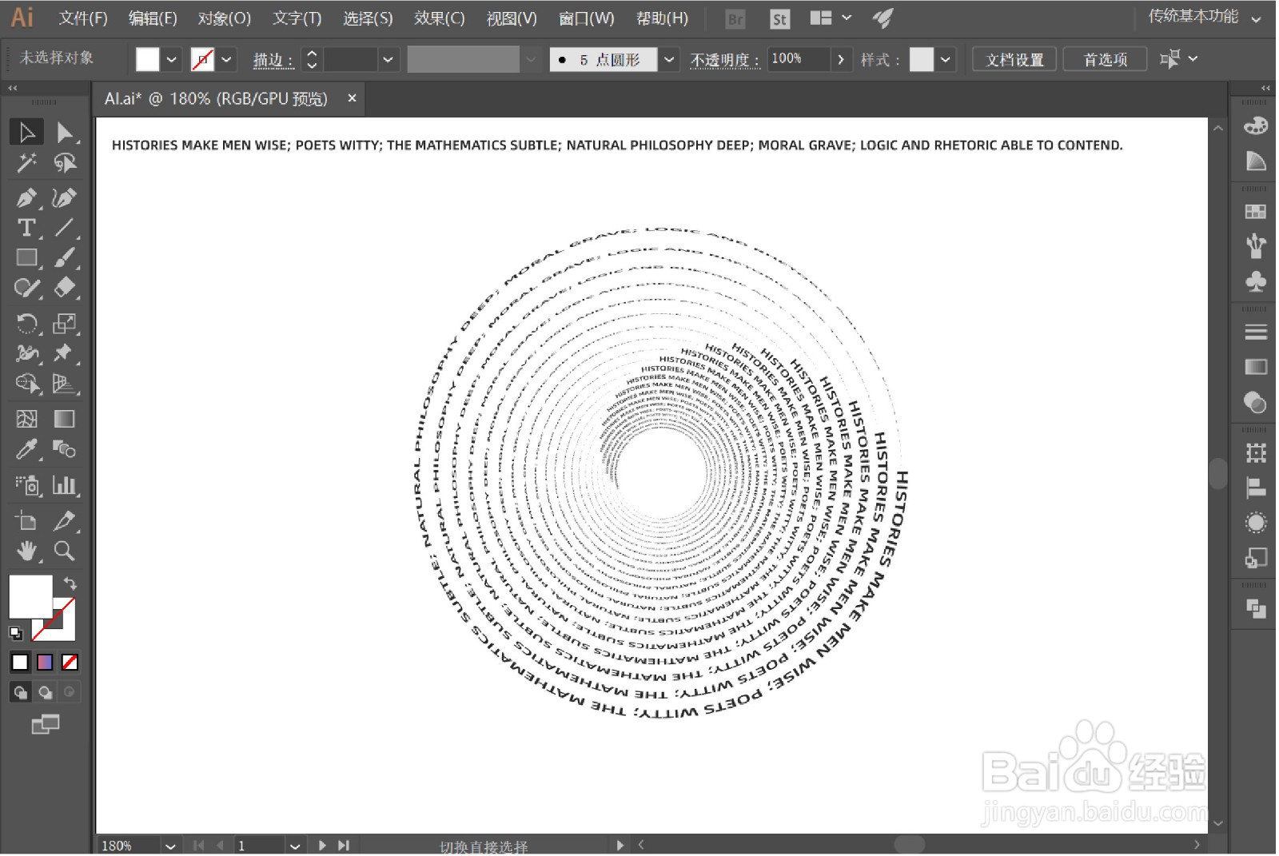The width and height of the screenshot is (1279, 856).
Task: Set paint mode to Gradient
Action: (45, 662)
